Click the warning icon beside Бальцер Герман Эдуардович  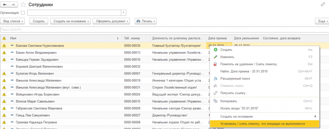4,60
